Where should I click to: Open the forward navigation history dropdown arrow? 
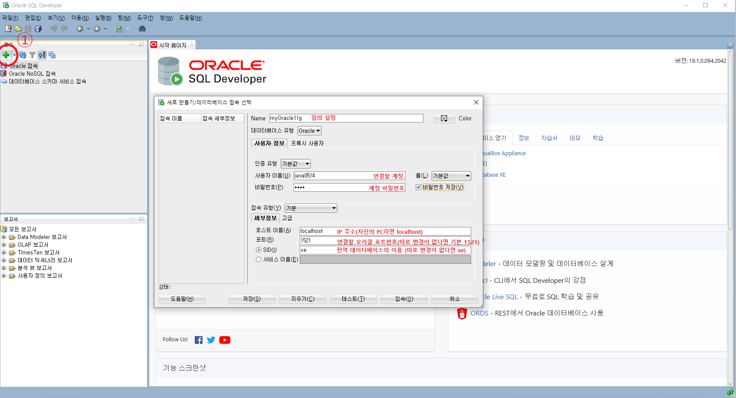105,29
